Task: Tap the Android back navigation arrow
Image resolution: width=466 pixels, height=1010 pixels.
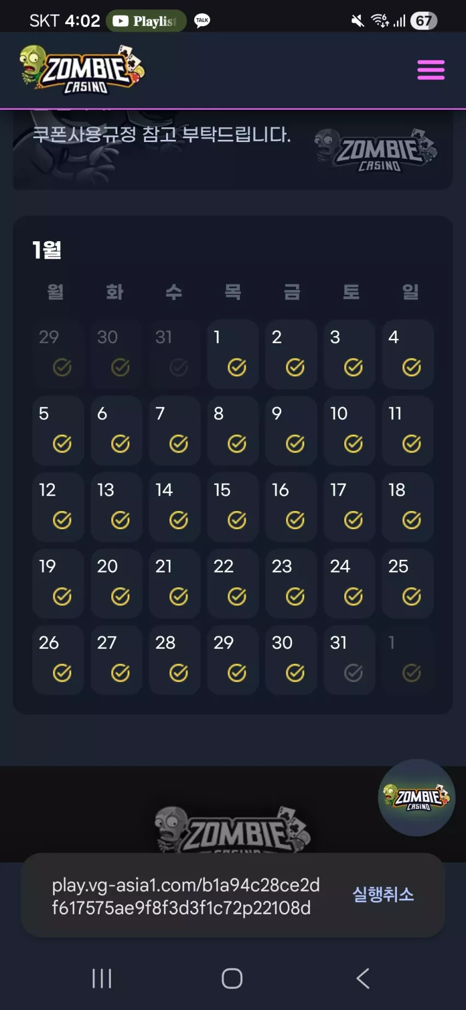Action: click(x=363, y=978)
